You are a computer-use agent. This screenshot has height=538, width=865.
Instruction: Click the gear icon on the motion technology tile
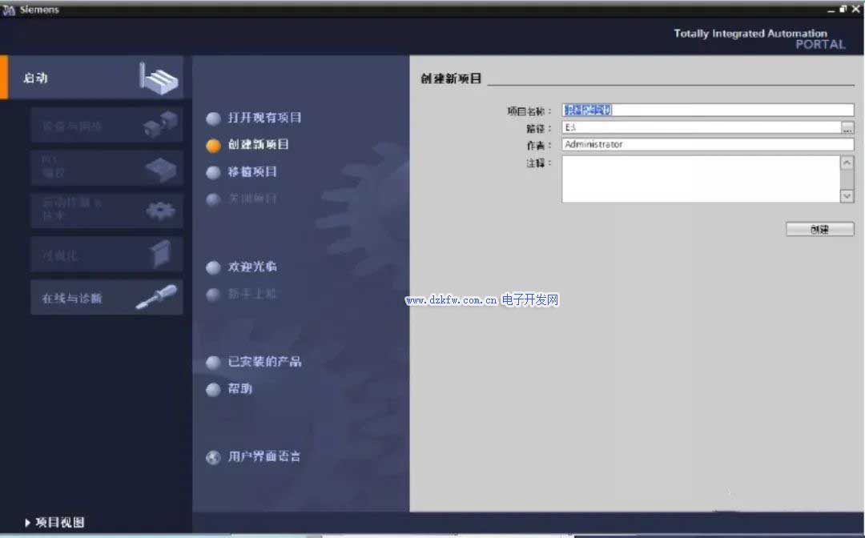160,211
